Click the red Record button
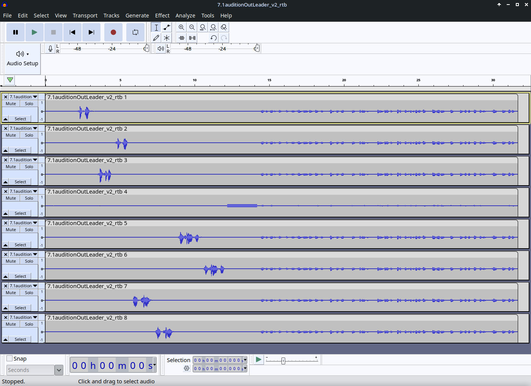The image size is (531, 386). 113,32
